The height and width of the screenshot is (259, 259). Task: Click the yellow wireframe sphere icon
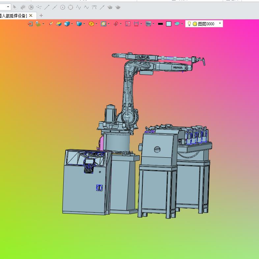(x=91, y=24)
